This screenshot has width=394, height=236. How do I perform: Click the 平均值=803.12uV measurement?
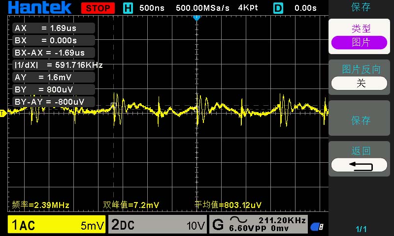(x=228, y=205)
